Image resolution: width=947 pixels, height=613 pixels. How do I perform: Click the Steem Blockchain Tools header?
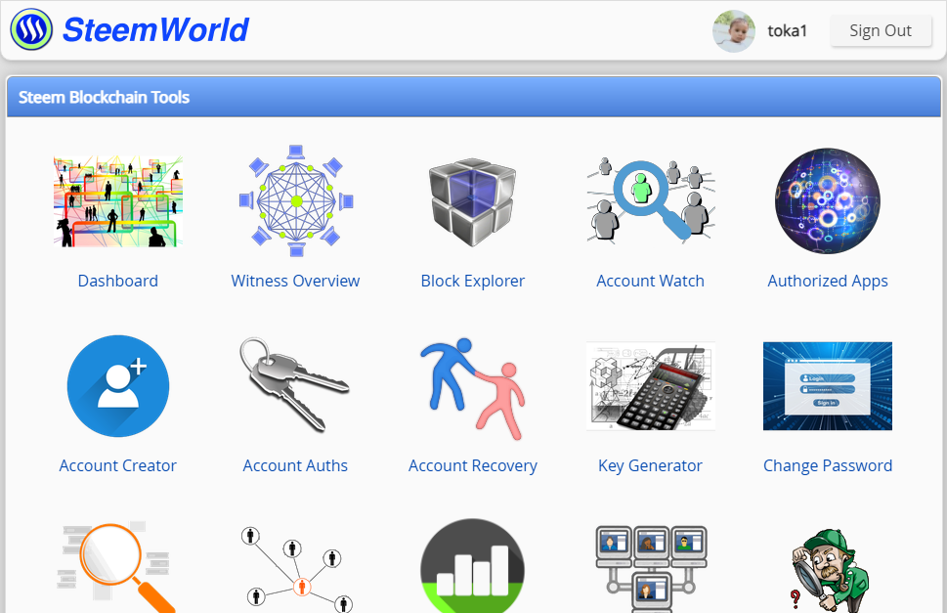473,97
